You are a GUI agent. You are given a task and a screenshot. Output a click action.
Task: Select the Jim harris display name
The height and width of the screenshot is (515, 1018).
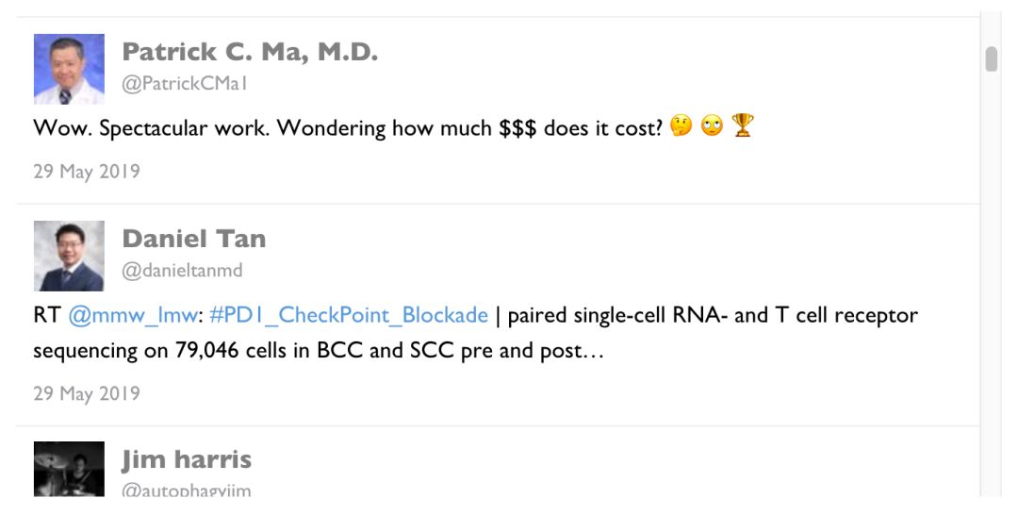coord(187,459)
